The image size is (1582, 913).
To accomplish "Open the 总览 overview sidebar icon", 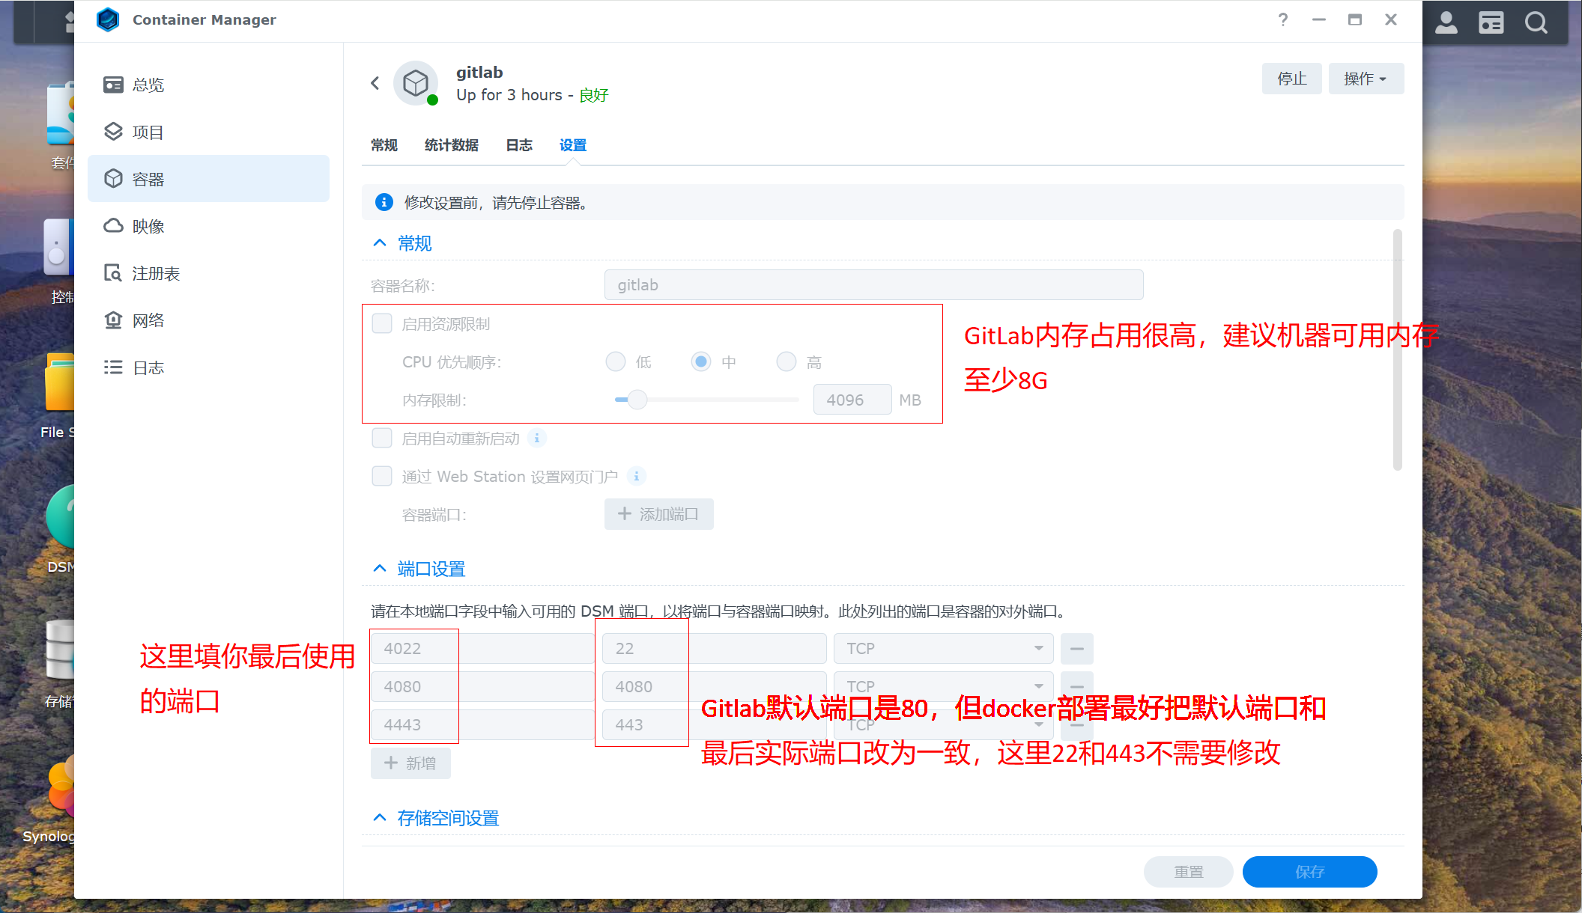I will (113, 85).
